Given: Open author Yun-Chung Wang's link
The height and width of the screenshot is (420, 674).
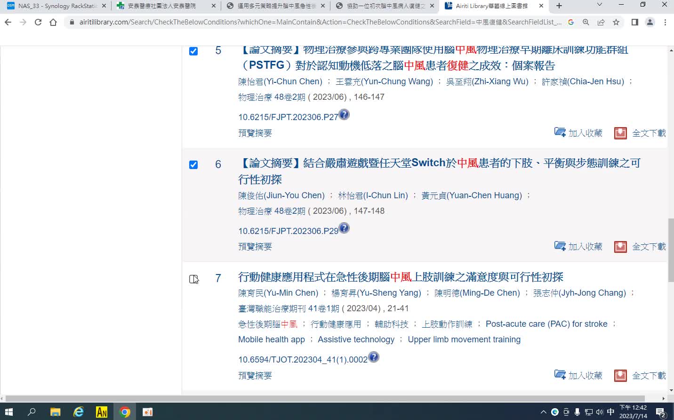Looking at the screenshot, I should point(384,81).
